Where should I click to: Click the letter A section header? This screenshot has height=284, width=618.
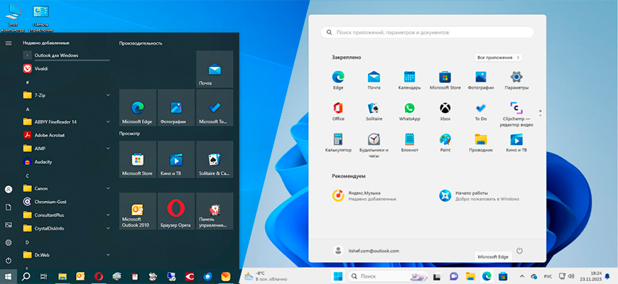click(28, 109)
